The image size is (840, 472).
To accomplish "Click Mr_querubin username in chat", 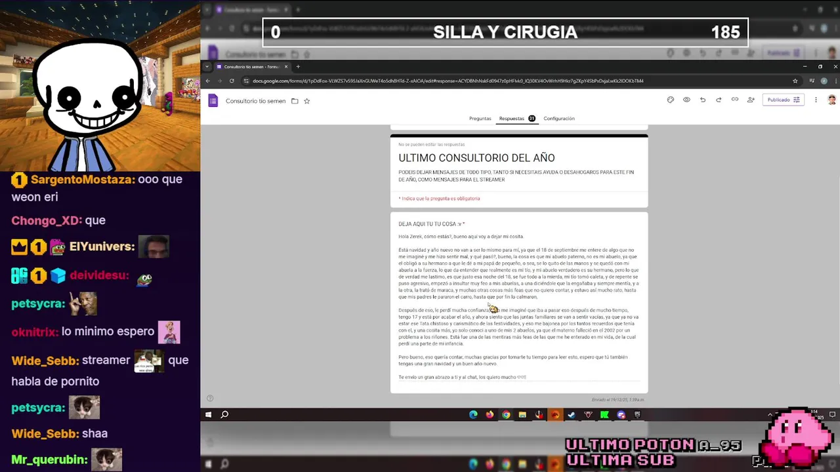I will coord(49,460).
